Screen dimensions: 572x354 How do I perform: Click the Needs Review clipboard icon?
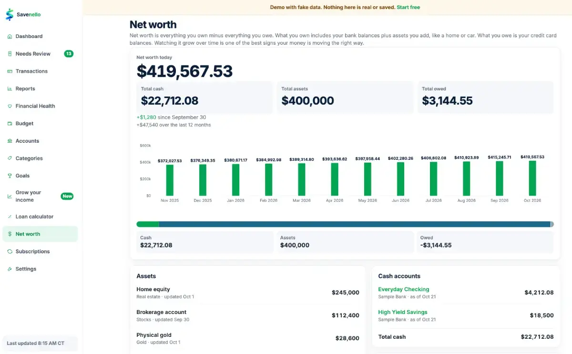pyautogui.click(x=10, y=54)
